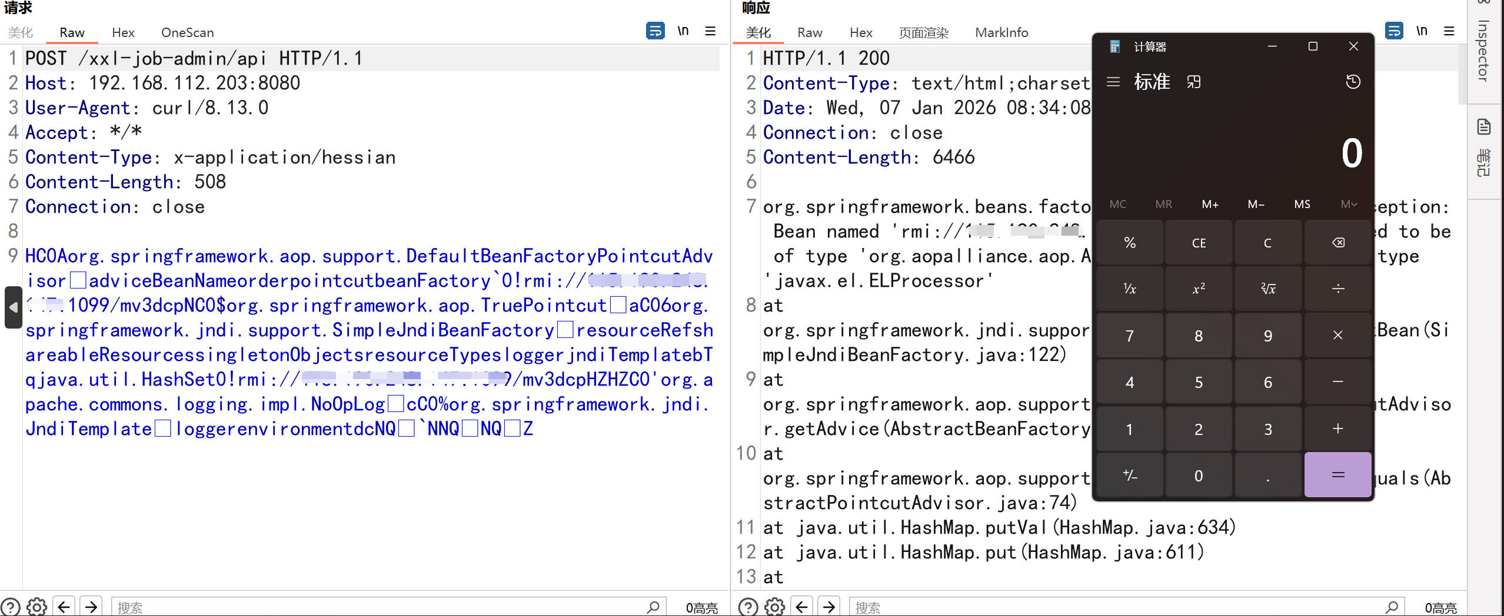Viewport: 1504px width, 616px height.
Task: Open the MarkInfo tab in response
Action: pos(1001,32)
